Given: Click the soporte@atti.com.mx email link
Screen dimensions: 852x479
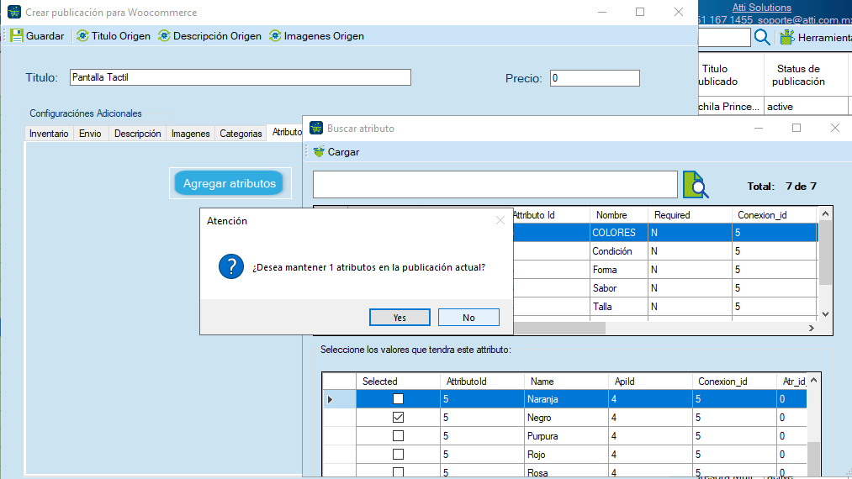Looking at the screenshot, I should [804, 20].
